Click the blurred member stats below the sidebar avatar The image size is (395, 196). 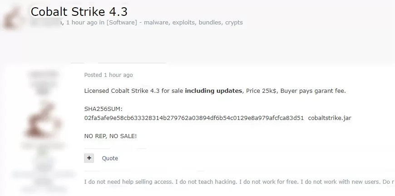pos(43,167)
